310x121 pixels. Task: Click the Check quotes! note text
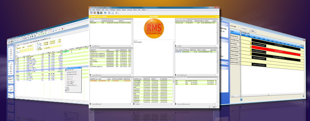[138, 42]
